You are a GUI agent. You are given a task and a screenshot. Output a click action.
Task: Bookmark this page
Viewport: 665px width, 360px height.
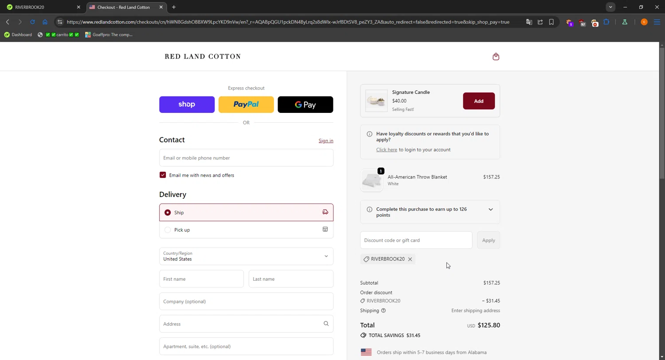point(552,22)
